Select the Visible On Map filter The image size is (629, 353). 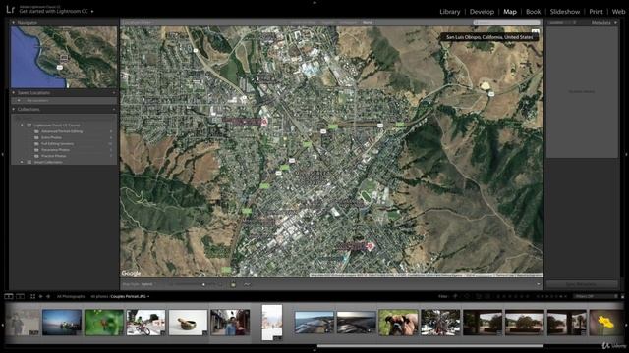[x=304, y=22]
